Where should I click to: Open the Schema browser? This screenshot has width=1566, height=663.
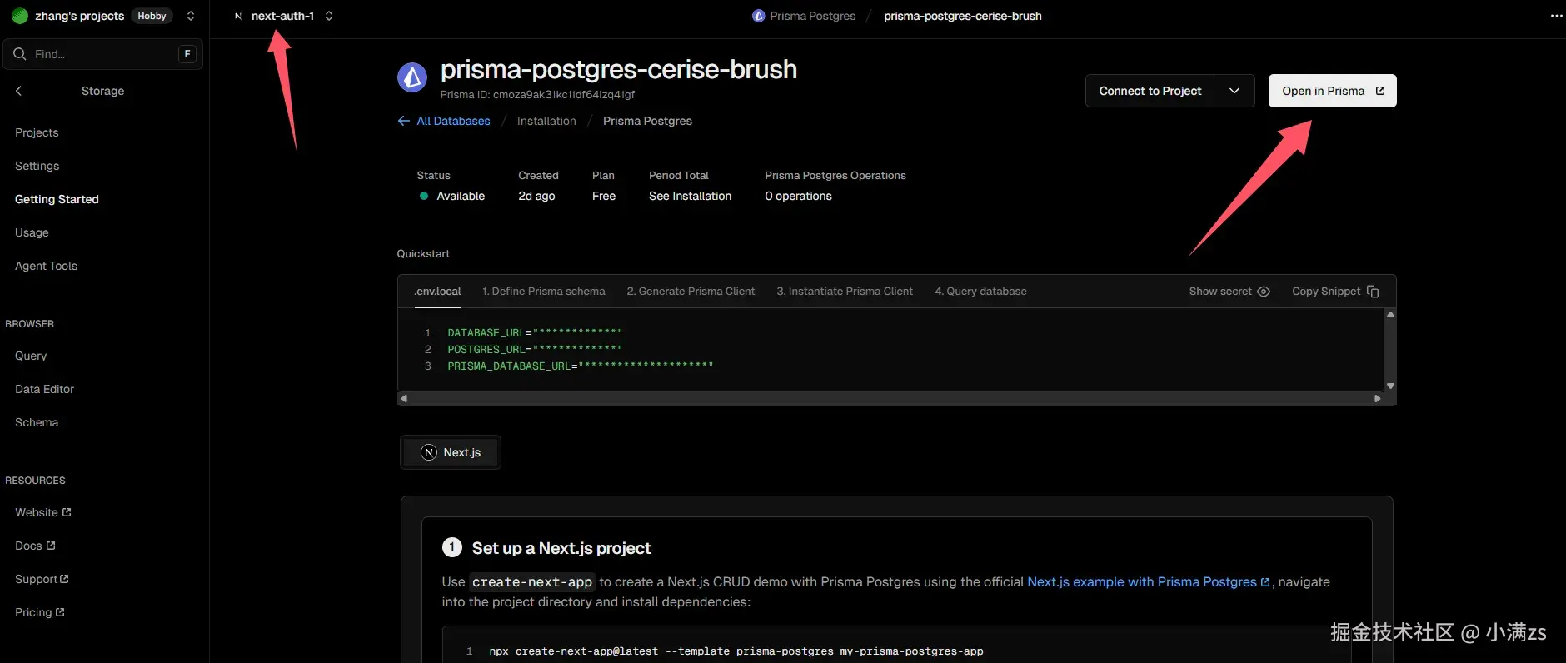pos(37,422)
